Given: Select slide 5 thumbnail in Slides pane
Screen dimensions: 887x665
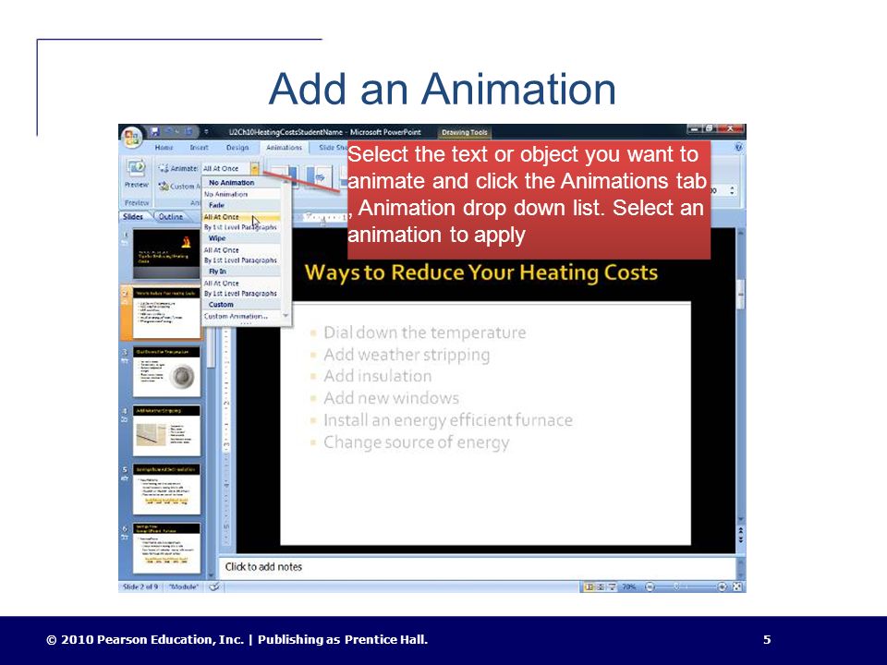Looking at the screenshot, I should coord(166,490).
